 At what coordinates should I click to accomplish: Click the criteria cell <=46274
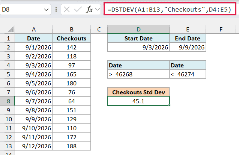(188, 74)
